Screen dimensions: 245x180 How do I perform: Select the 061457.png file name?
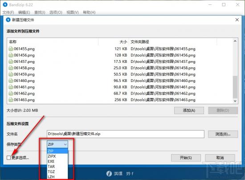click(x=24, y=62)
